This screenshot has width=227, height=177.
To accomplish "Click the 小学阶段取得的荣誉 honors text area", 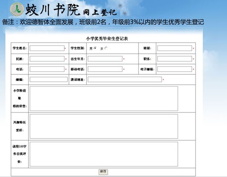I will (104, 99).
